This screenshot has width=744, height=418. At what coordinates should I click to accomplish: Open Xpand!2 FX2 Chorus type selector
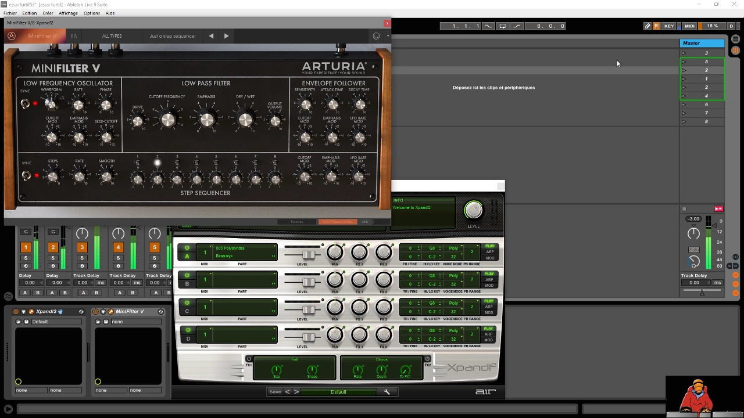click(x=381, y=359)
